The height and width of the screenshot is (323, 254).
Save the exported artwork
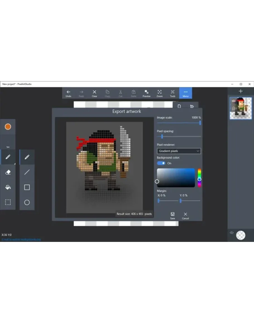click(x=172, y=215)
